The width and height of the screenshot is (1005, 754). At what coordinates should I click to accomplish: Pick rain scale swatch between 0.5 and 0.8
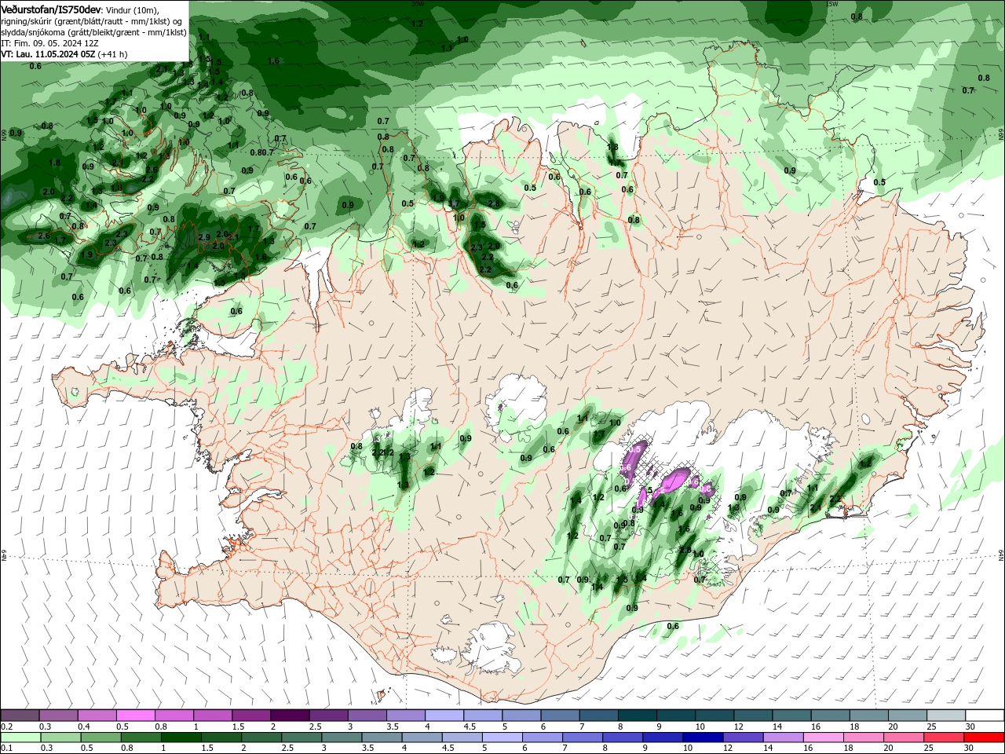(x=100, y=738)
